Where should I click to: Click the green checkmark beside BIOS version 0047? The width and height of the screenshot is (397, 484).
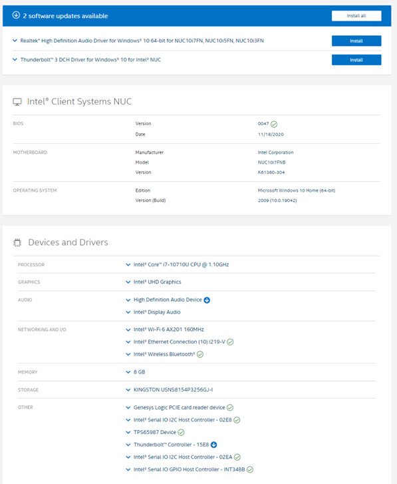click(274, 124)
